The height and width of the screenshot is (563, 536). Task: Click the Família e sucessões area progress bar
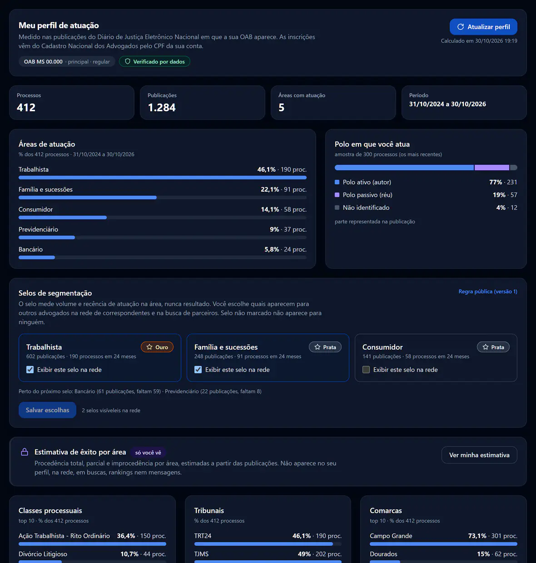pyautogui.click(x=163, y=198)
